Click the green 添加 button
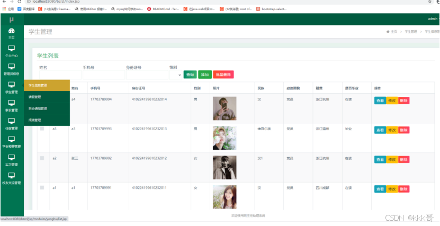This screenshot has width=440, height=226. tap(205, 75)
